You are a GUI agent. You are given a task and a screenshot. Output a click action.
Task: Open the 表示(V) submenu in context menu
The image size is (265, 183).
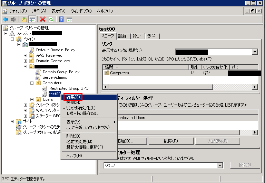[x=89, y=122]
